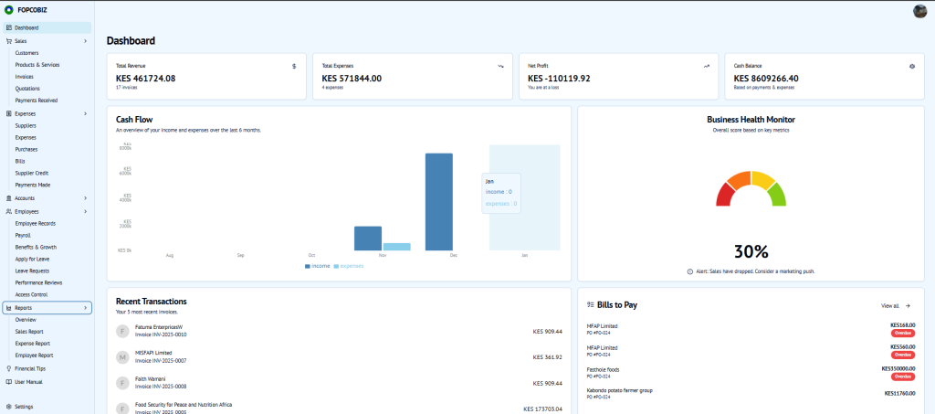Click the trend icon on Net Profit card
The image size is (935, 414).
coord(706,66)
